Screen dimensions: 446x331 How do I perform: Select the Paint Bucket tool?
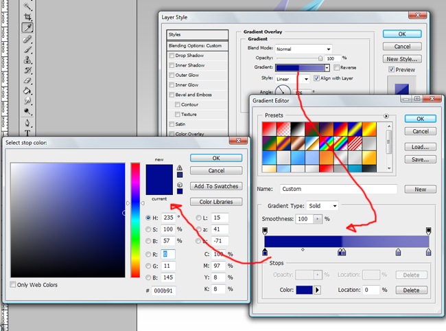pyautogui.click(x=28, y=91)
